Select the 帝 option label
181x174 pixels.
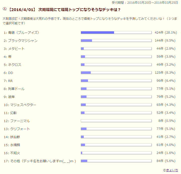point(10,57)
